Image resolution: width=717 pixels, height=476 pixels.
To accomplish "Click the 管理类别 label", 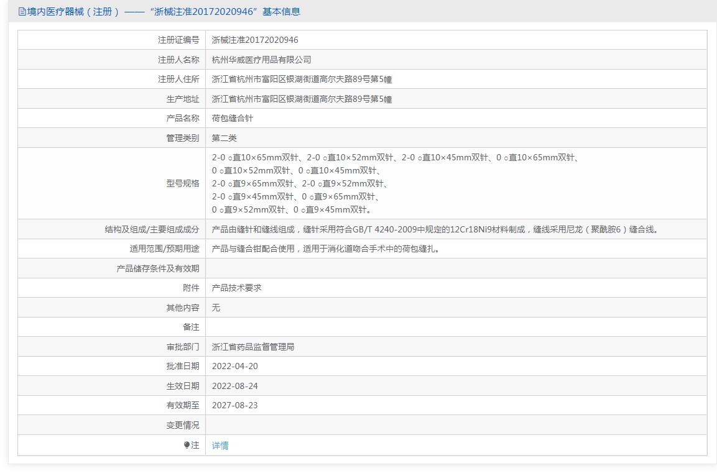I will [x=183, y=138].
